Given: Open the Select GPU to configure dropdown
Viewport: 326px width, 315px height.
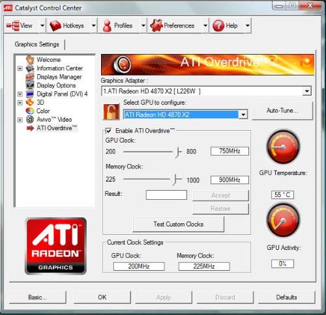Looking at the screenshot, I should [x=243, y=115].
